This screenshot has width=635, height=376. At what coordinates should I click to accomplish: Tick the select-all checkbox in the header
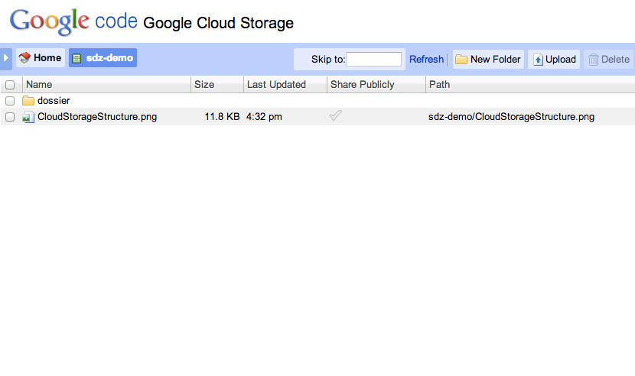coord(10,85)
